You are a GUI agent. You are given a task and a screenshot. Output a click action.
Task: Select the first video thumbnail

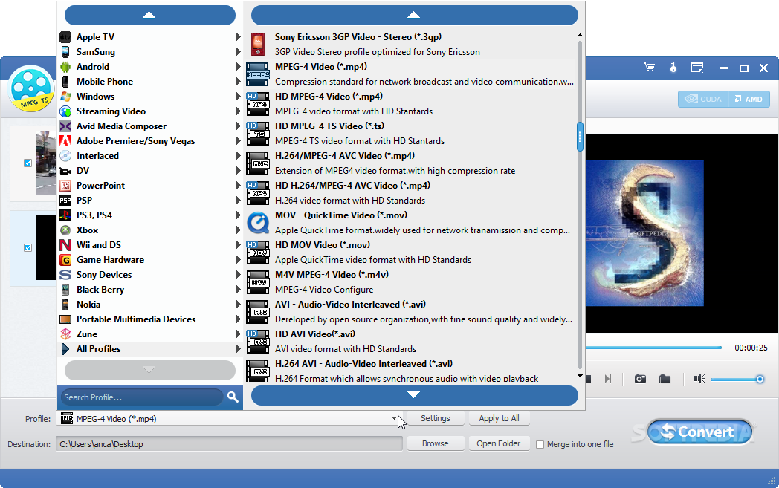point(45,163)
